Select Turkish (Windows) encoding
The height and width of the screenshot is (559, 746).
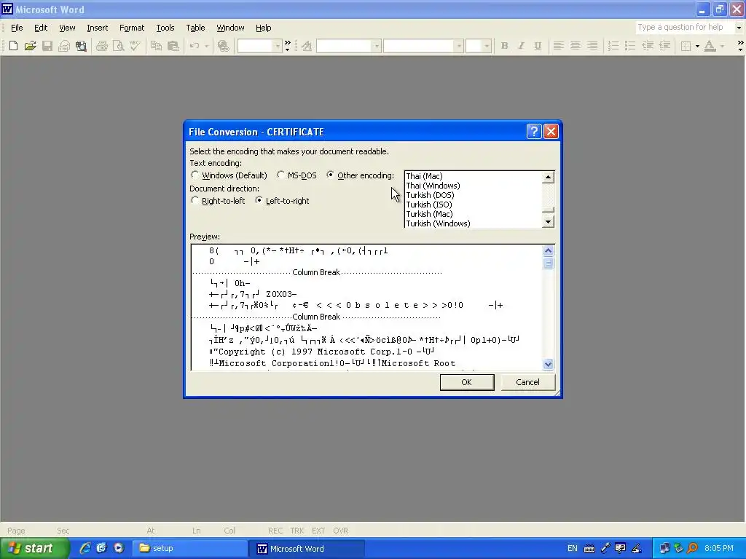pos(438,223)
